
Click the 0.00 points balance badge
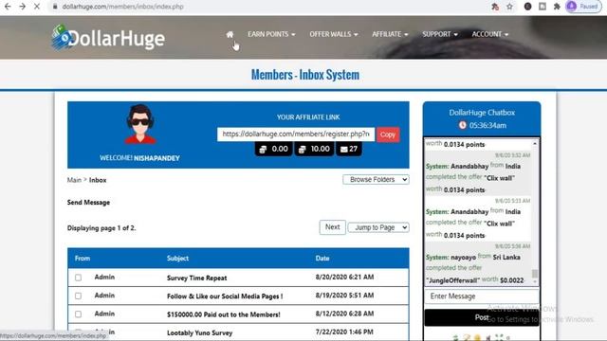tap(273, 150)
